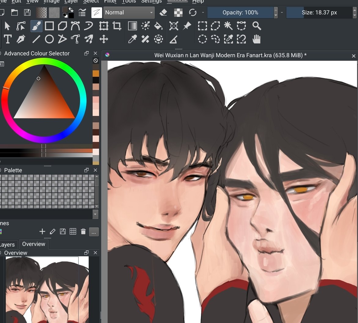Click Opacity slider stepper arrows
Viewport: 358px width, 323px height.
[x=276, y=12]
